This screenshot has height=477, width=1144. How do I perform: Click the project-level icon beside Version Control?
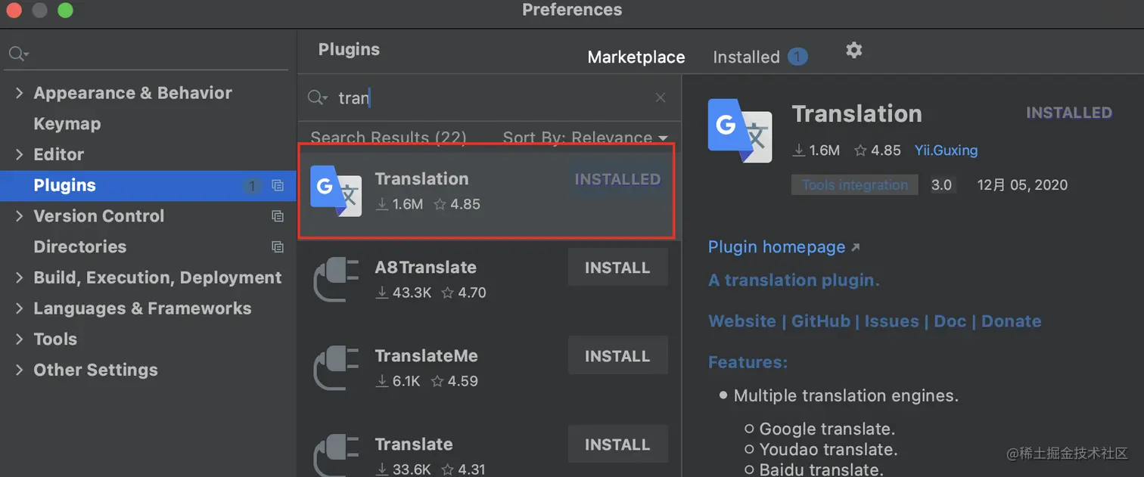278,216
